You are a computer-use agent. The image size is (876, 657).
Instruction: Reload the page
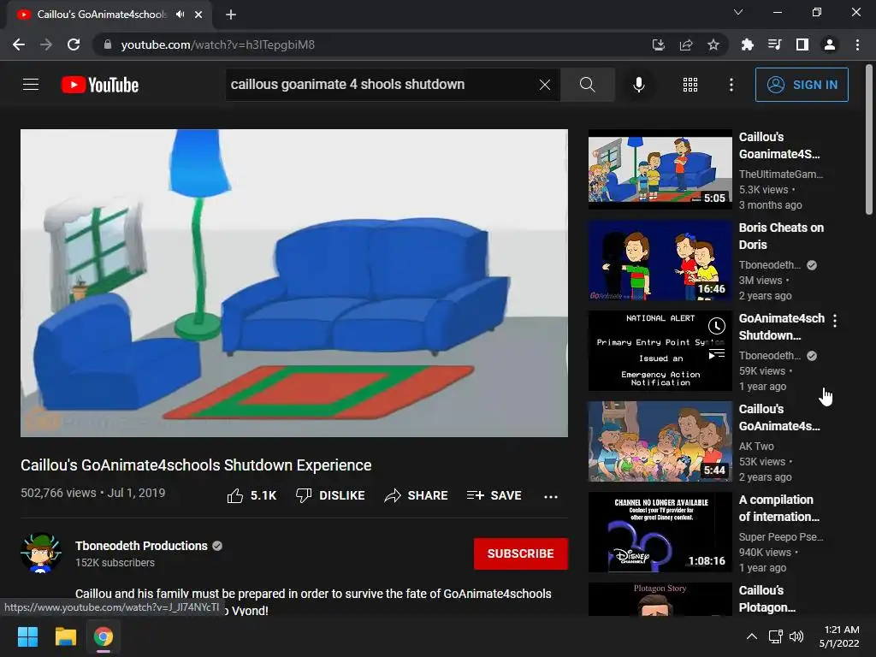[x=74, y=44]
